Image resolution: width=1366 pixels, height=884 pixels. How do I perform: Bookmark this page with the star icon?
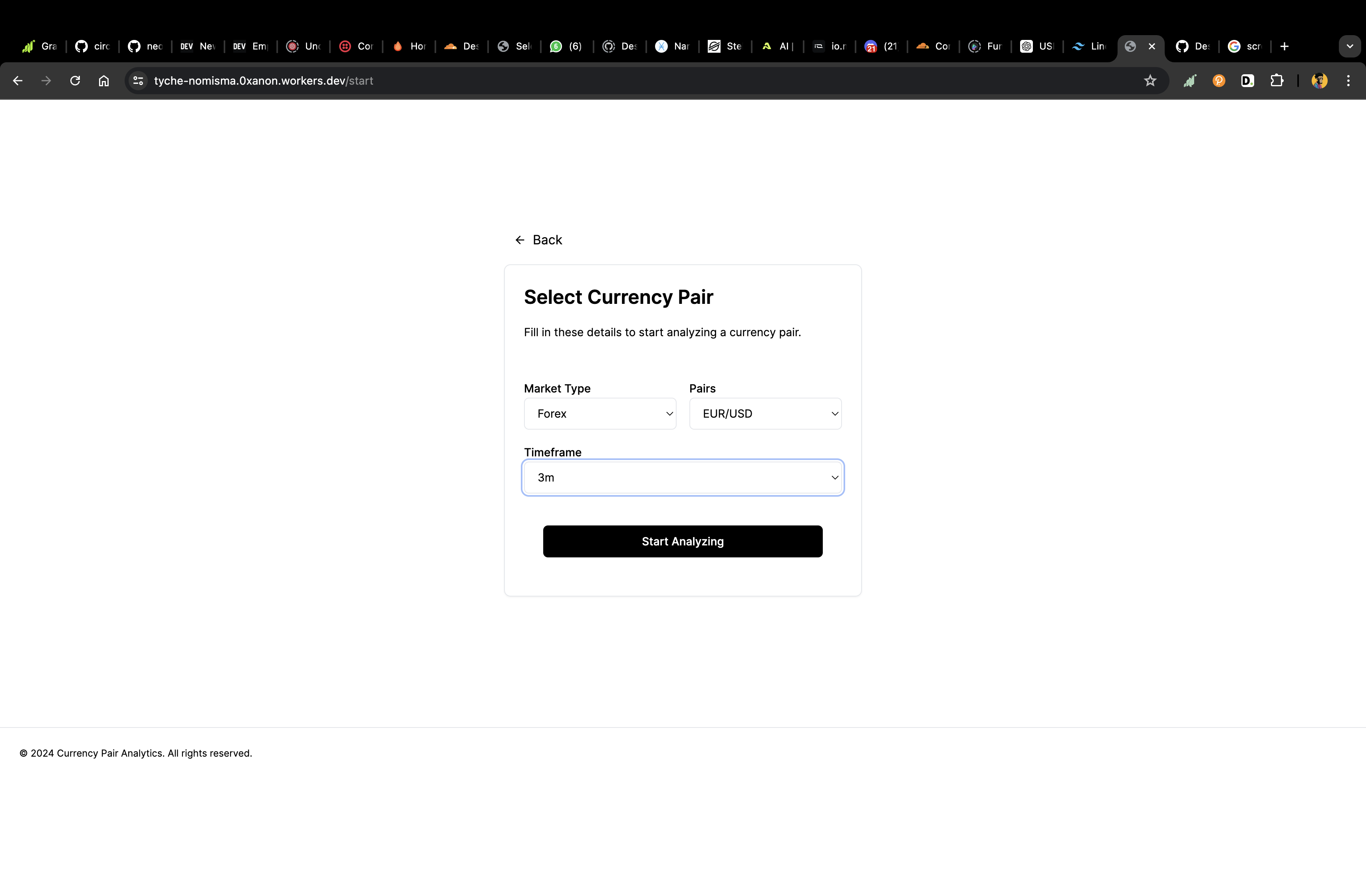[x=1150, y=80]
